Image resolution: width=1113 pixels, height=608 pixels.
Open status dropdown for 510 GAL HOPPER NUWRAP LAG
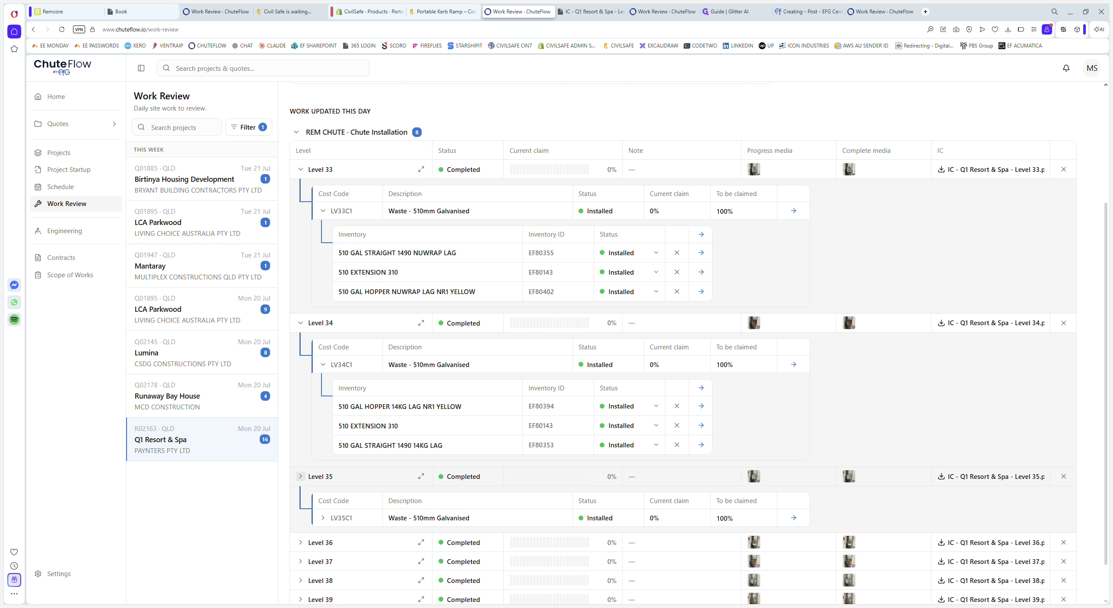(x=656, y=291)
